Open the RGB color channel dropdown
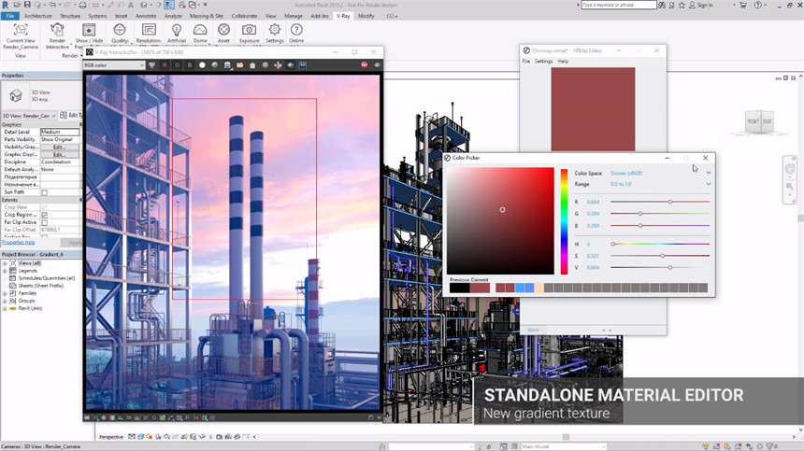The width and height of the screenshot is (804, 451). tap(114, 65)
